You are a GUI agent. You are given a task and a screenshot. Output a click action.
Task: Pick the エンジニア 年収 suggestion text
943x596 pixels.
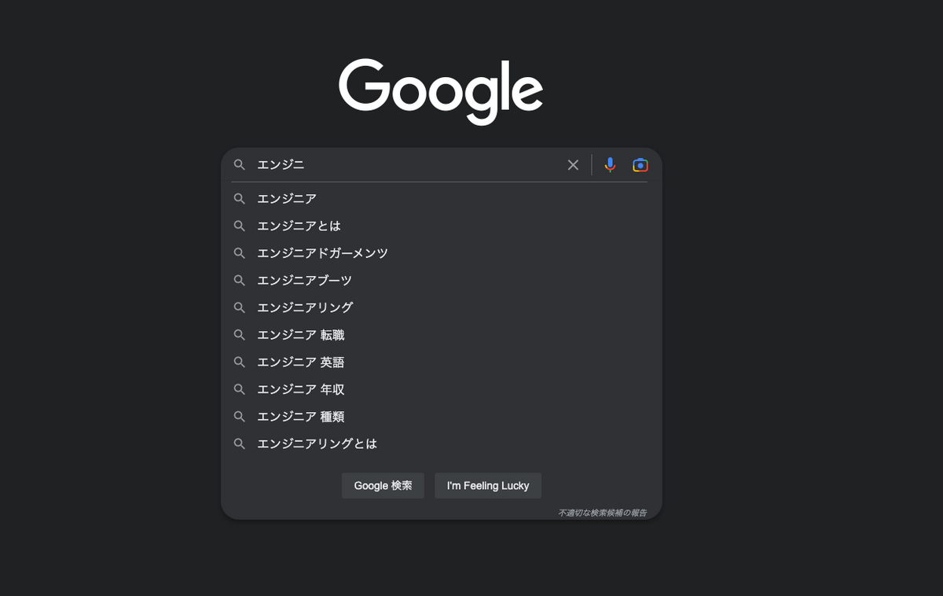[301, 389]
